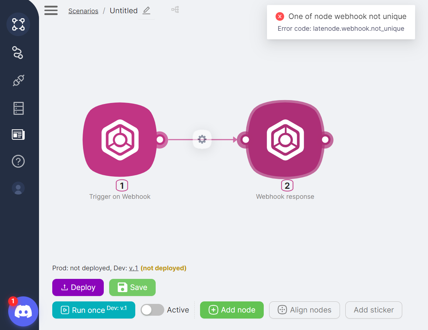
Task: Select the Trigger on Webhook node
Action: pyautogui.click(x=120, y=140)
